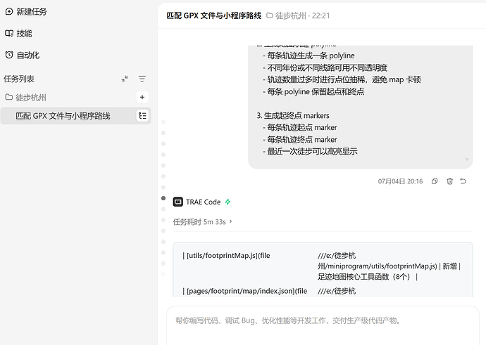Jump to the dark active timeline dot

[x=163, y=198]
